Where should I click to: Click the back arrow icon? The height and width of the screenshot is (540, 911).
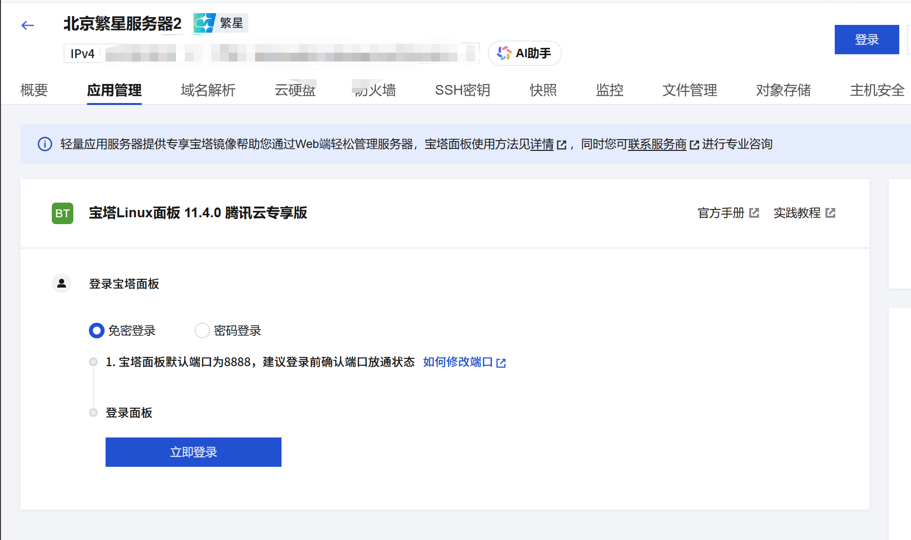point(28,25)
